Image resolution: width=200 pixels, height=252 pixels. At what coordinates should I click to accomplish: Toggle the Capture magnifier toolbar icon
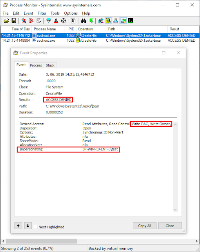[24, 21]
